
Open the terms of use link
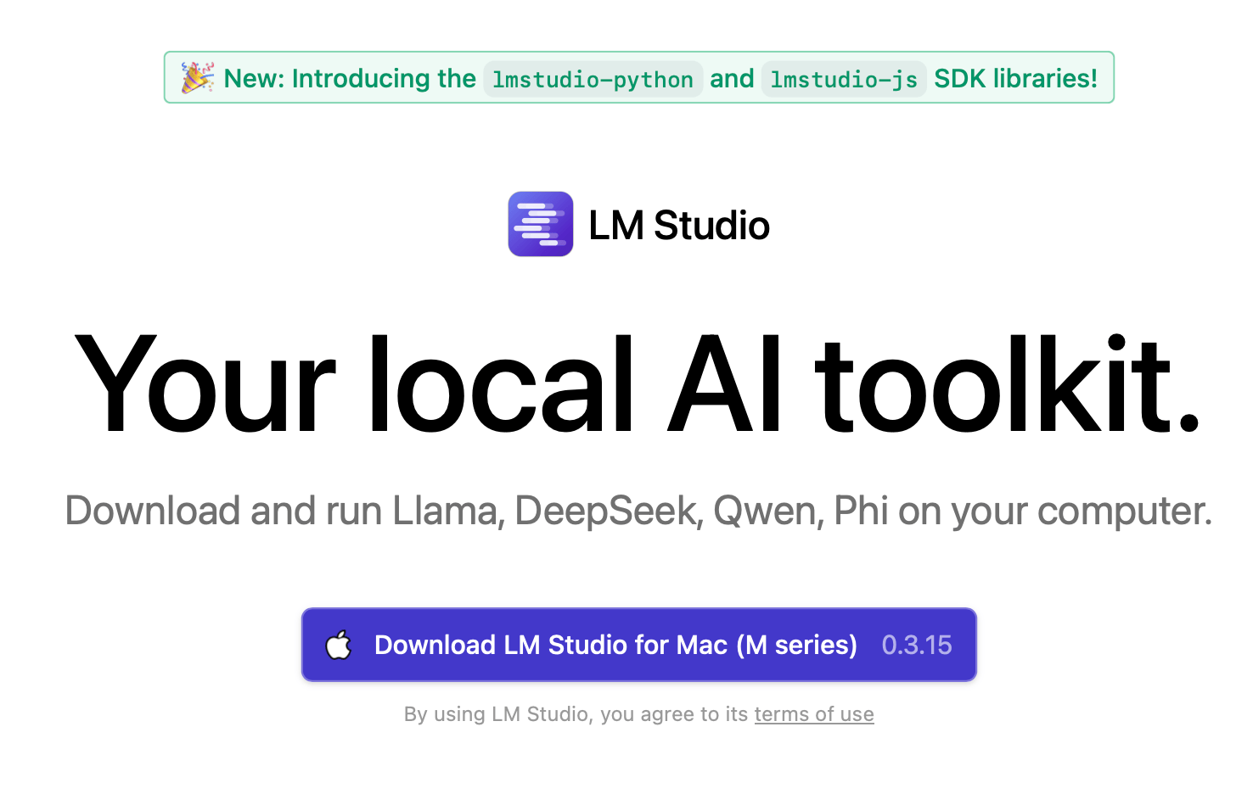(813, 714)
